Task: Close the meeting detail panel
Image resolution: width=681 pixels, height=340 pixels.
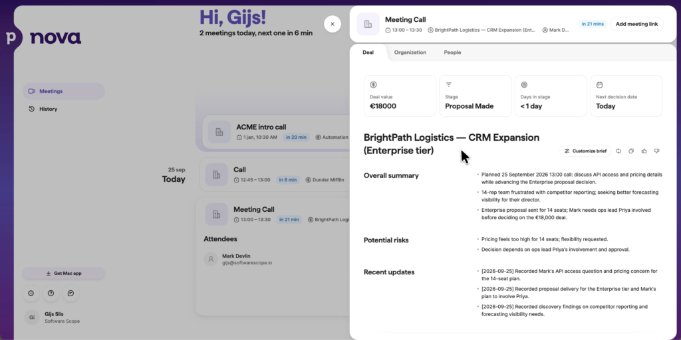Action: click(x=333, y=24)
